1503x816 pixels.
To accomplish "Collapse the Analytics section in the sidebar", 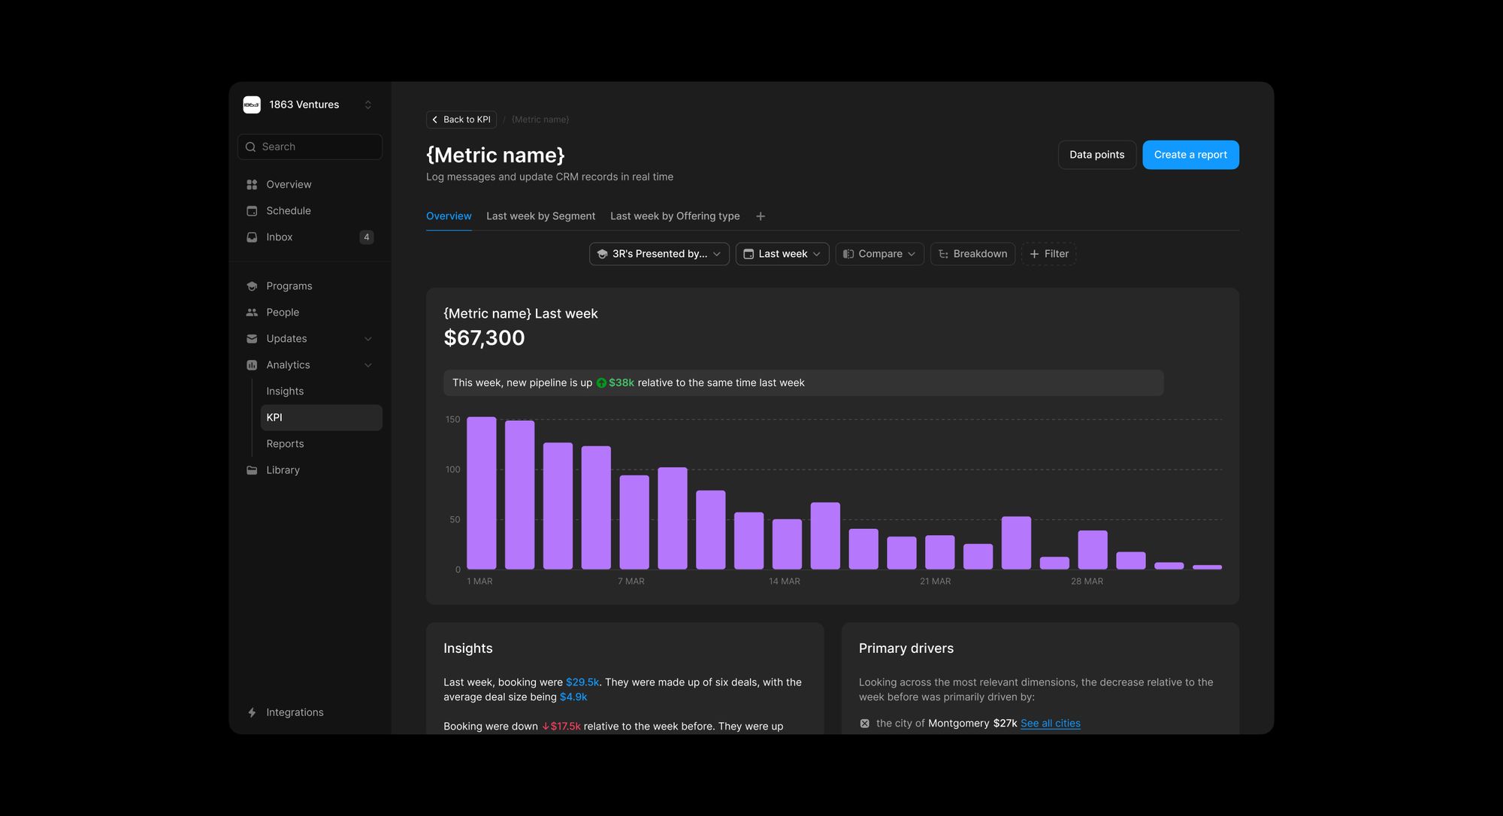I will [367, 364].
